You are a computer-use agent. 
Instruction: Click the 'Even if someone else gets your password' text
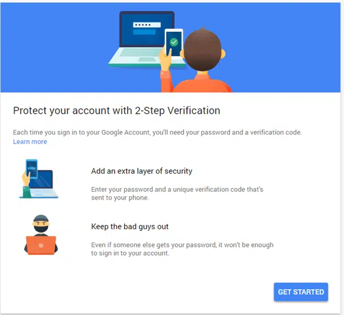point(182,248)
